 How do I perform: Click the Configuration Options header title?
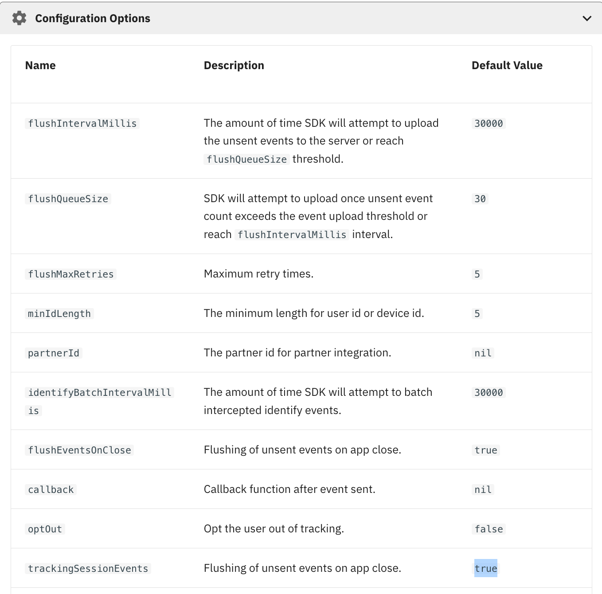[x=93, y=18]
